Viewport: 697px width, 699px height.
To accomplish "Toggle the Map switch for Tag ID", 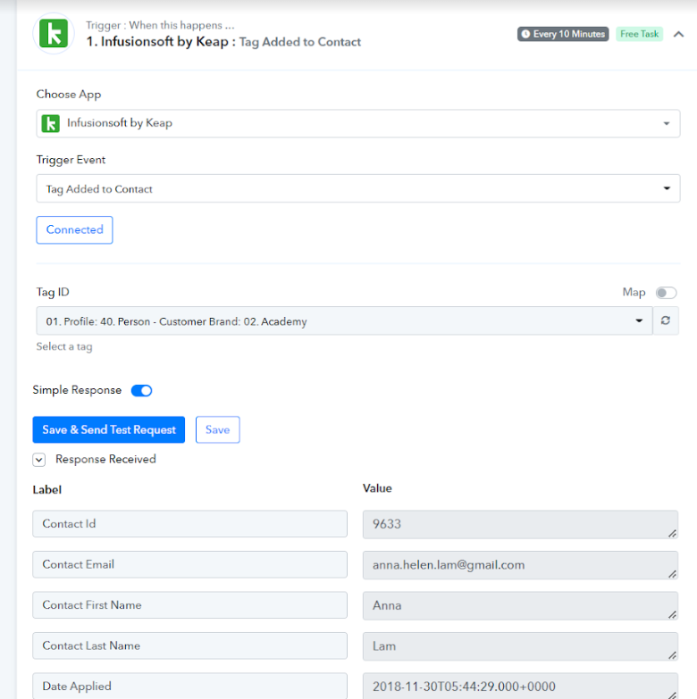I will point(666,293).
